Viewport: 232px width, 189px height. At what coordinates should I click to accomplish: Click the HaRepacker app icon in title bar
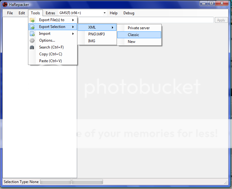coord(5,5)
